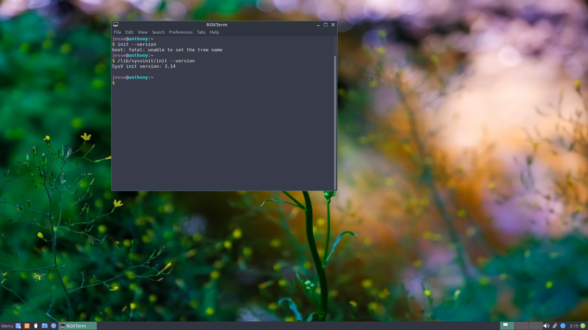The height and width of the screenshot is (330, 588).
Task: Click the volume speaker tray icon
Action: tap(546, 326)
